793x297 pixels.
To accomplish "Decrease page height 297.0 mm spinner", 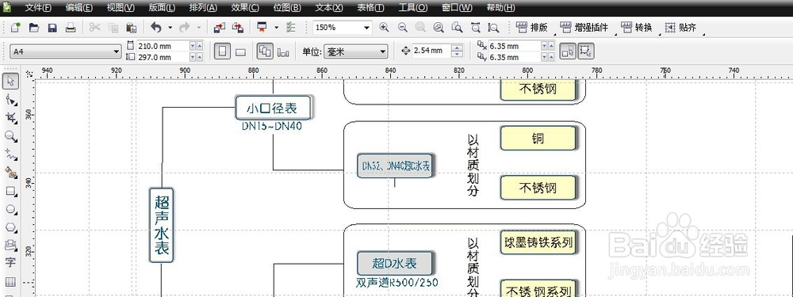I will pyautogui.click(x=193, y=58).
